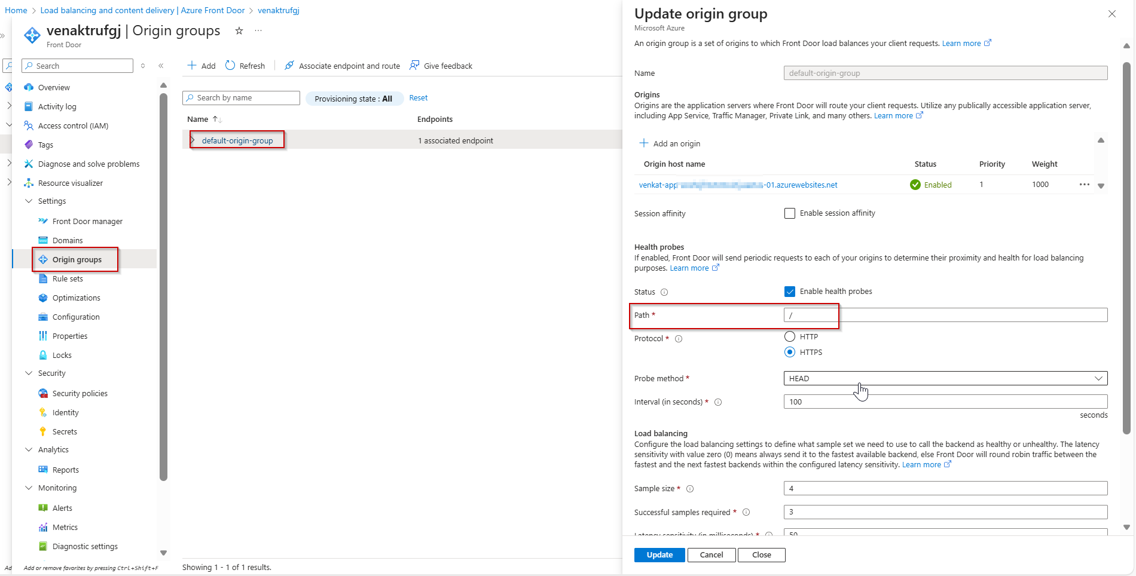This screenshot has width=1136, height=576.
Task: Open the ellipsis menu beside the page title
Action: (x=258, y=31)
